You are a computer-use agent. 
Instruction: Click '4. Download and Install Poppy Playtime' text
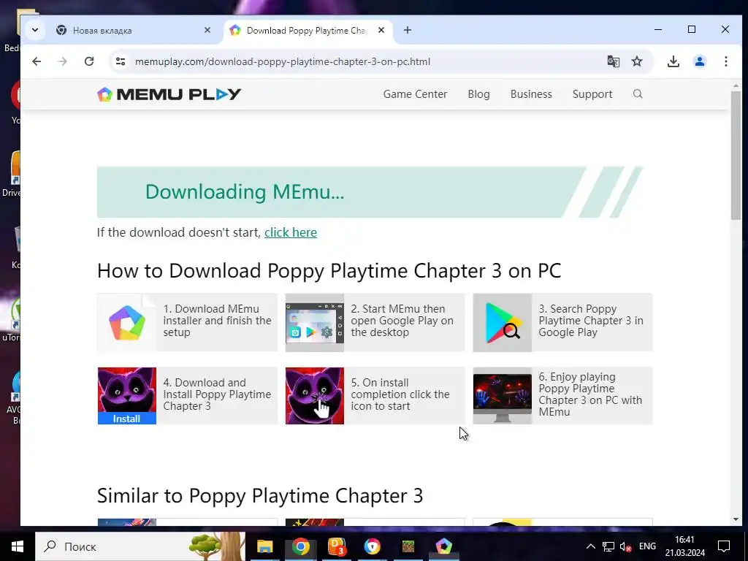(x=217, y=394)
